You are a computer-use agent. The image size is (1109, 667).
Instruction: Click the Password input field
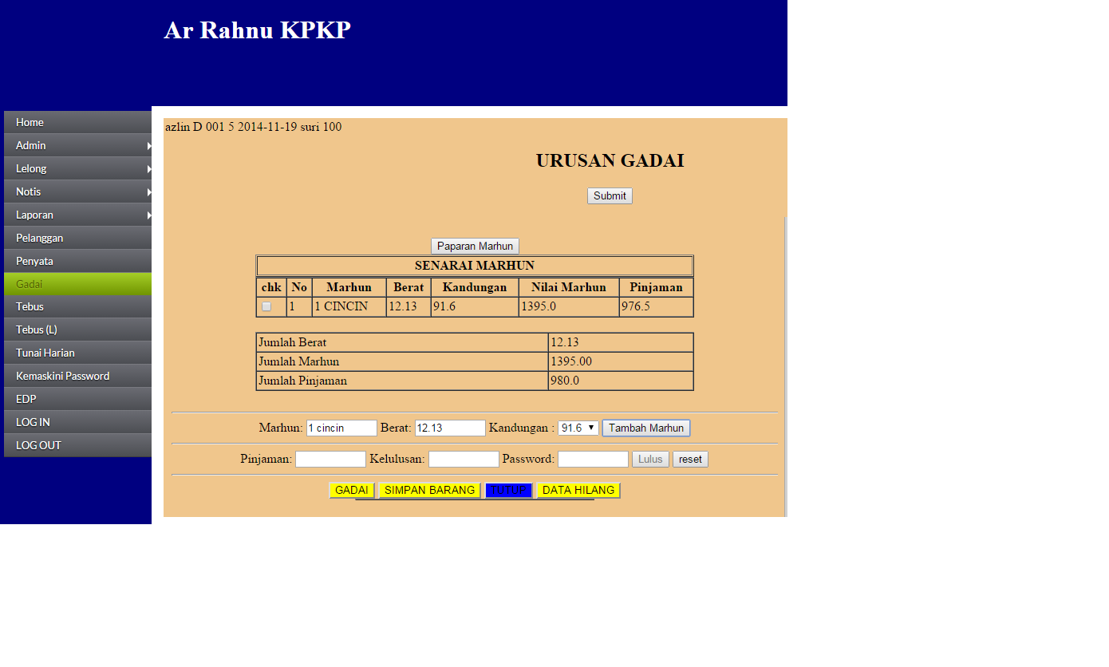click(593, 459)
